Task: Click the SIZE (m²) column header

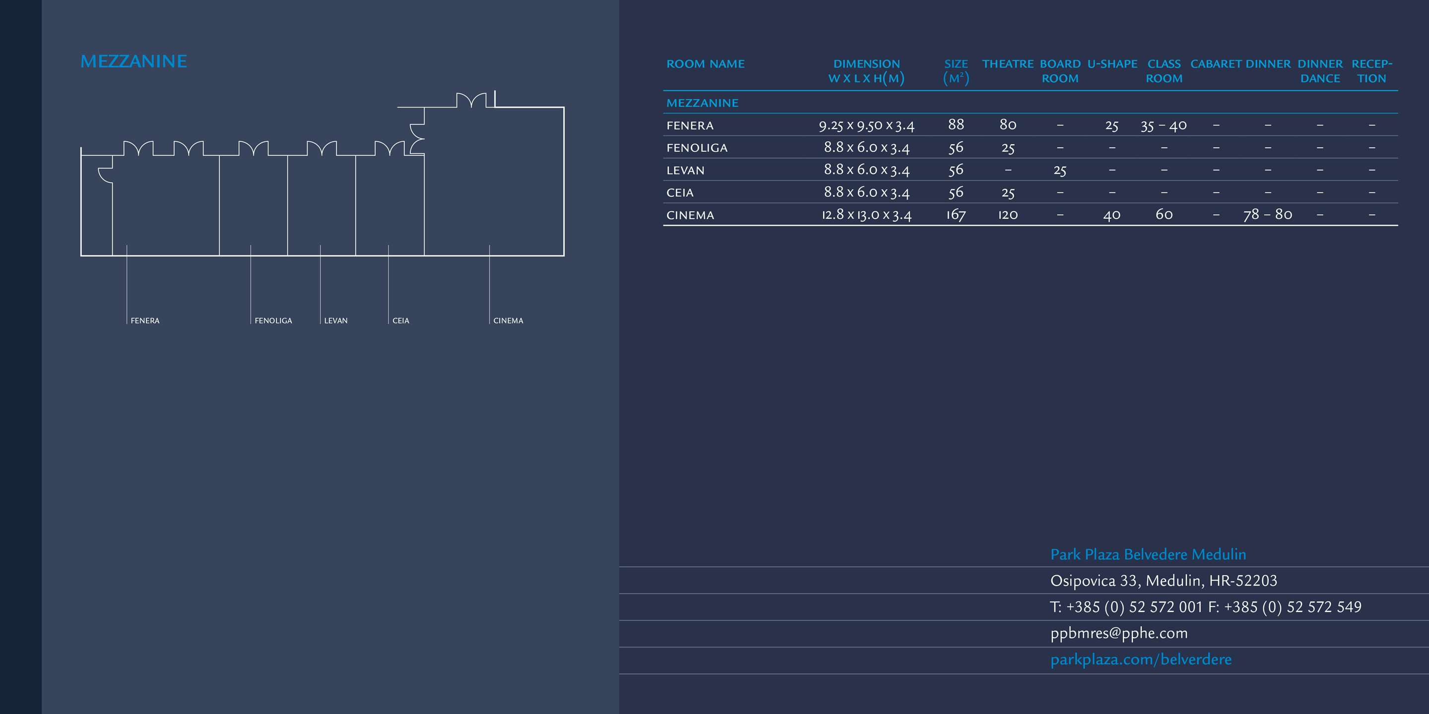Action: 956,71
